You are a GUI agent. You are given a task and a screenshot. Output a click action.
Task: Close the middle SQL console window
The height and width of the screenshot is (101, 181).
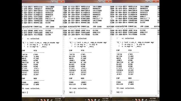[x=109, y=1]
